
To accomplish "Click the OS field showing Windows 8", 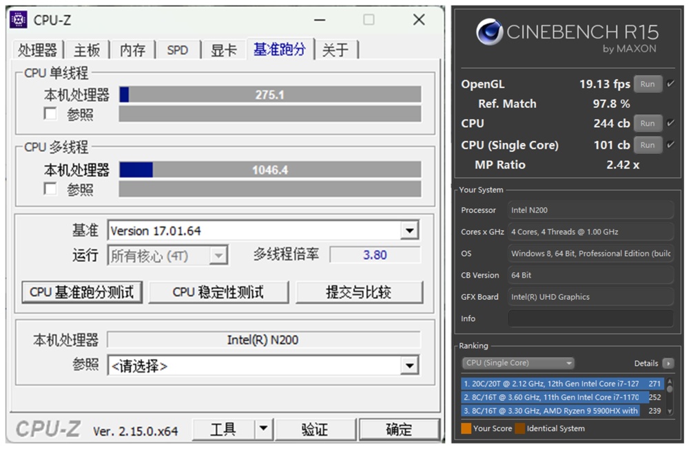I will tap(590, 254).
